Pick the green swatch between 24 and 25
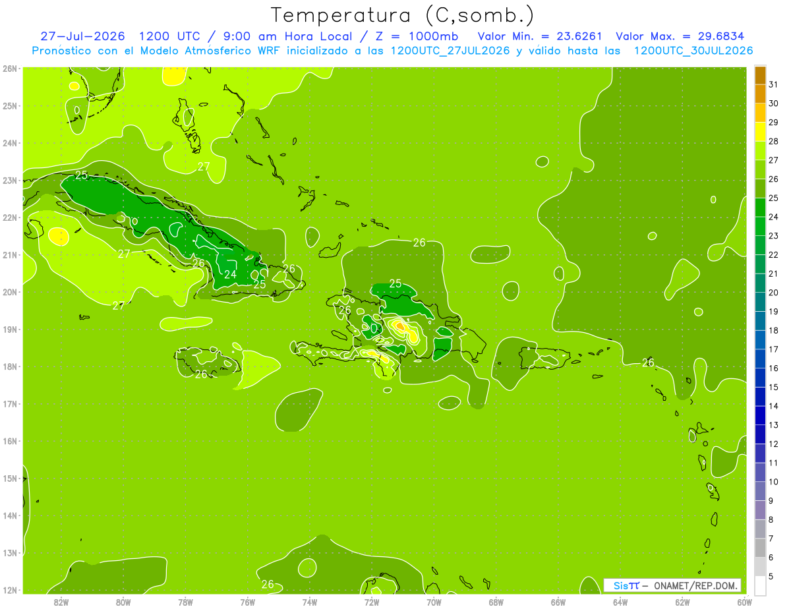The image size is (791, 611). coord(760,208)
